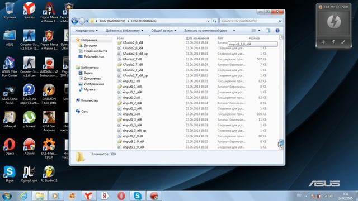Open the Упорядочить dropdown menu
The image size is (358, 201).
coord(86,31)
